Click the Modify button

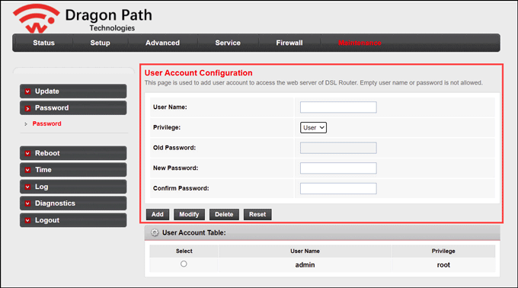pos(189,214)
